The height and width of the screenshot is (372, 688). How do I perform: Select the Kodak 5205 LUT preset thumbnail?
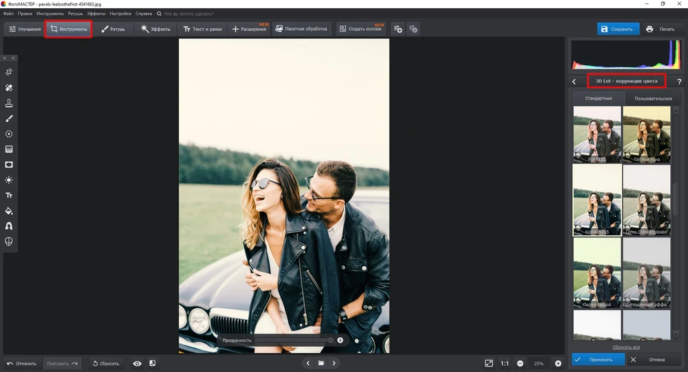click(x=597, y=200)
